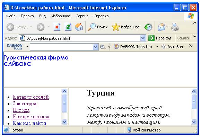The image size is (201, 137).
Task: Click the Мой компьютер status text
Action: [147, 130]
